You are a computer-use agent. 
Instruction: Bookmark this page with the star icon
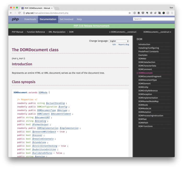tap(130, 13)
